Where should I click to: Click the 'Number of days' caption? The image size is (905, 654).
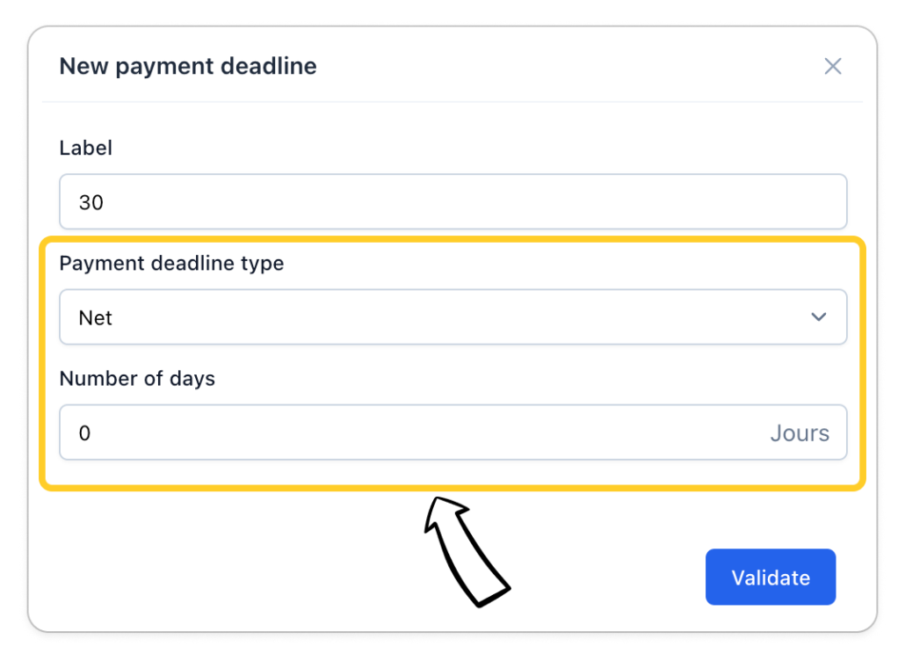[137, 378]
